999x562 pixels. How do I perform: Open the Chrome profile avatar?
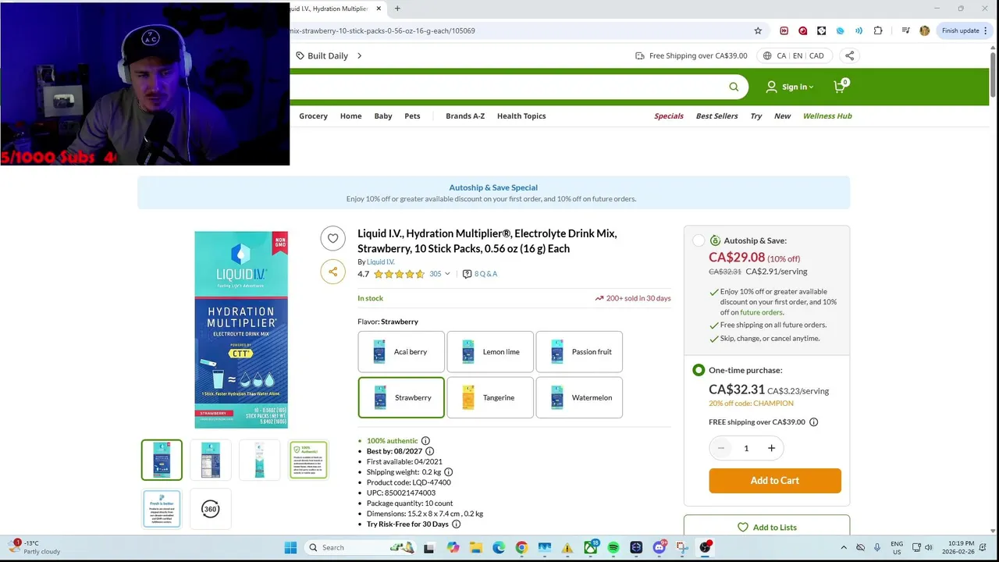925,30
